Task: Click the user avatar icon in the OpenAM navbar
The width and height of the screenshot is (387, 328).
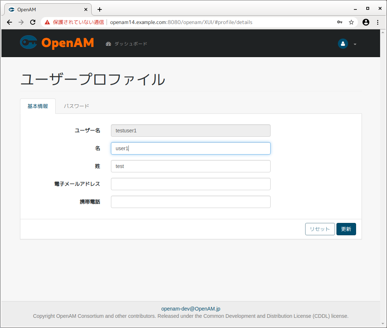Action: 343,44
